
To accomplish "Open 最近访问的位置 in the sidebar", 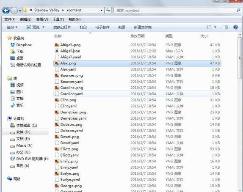I will pos(25,65).
